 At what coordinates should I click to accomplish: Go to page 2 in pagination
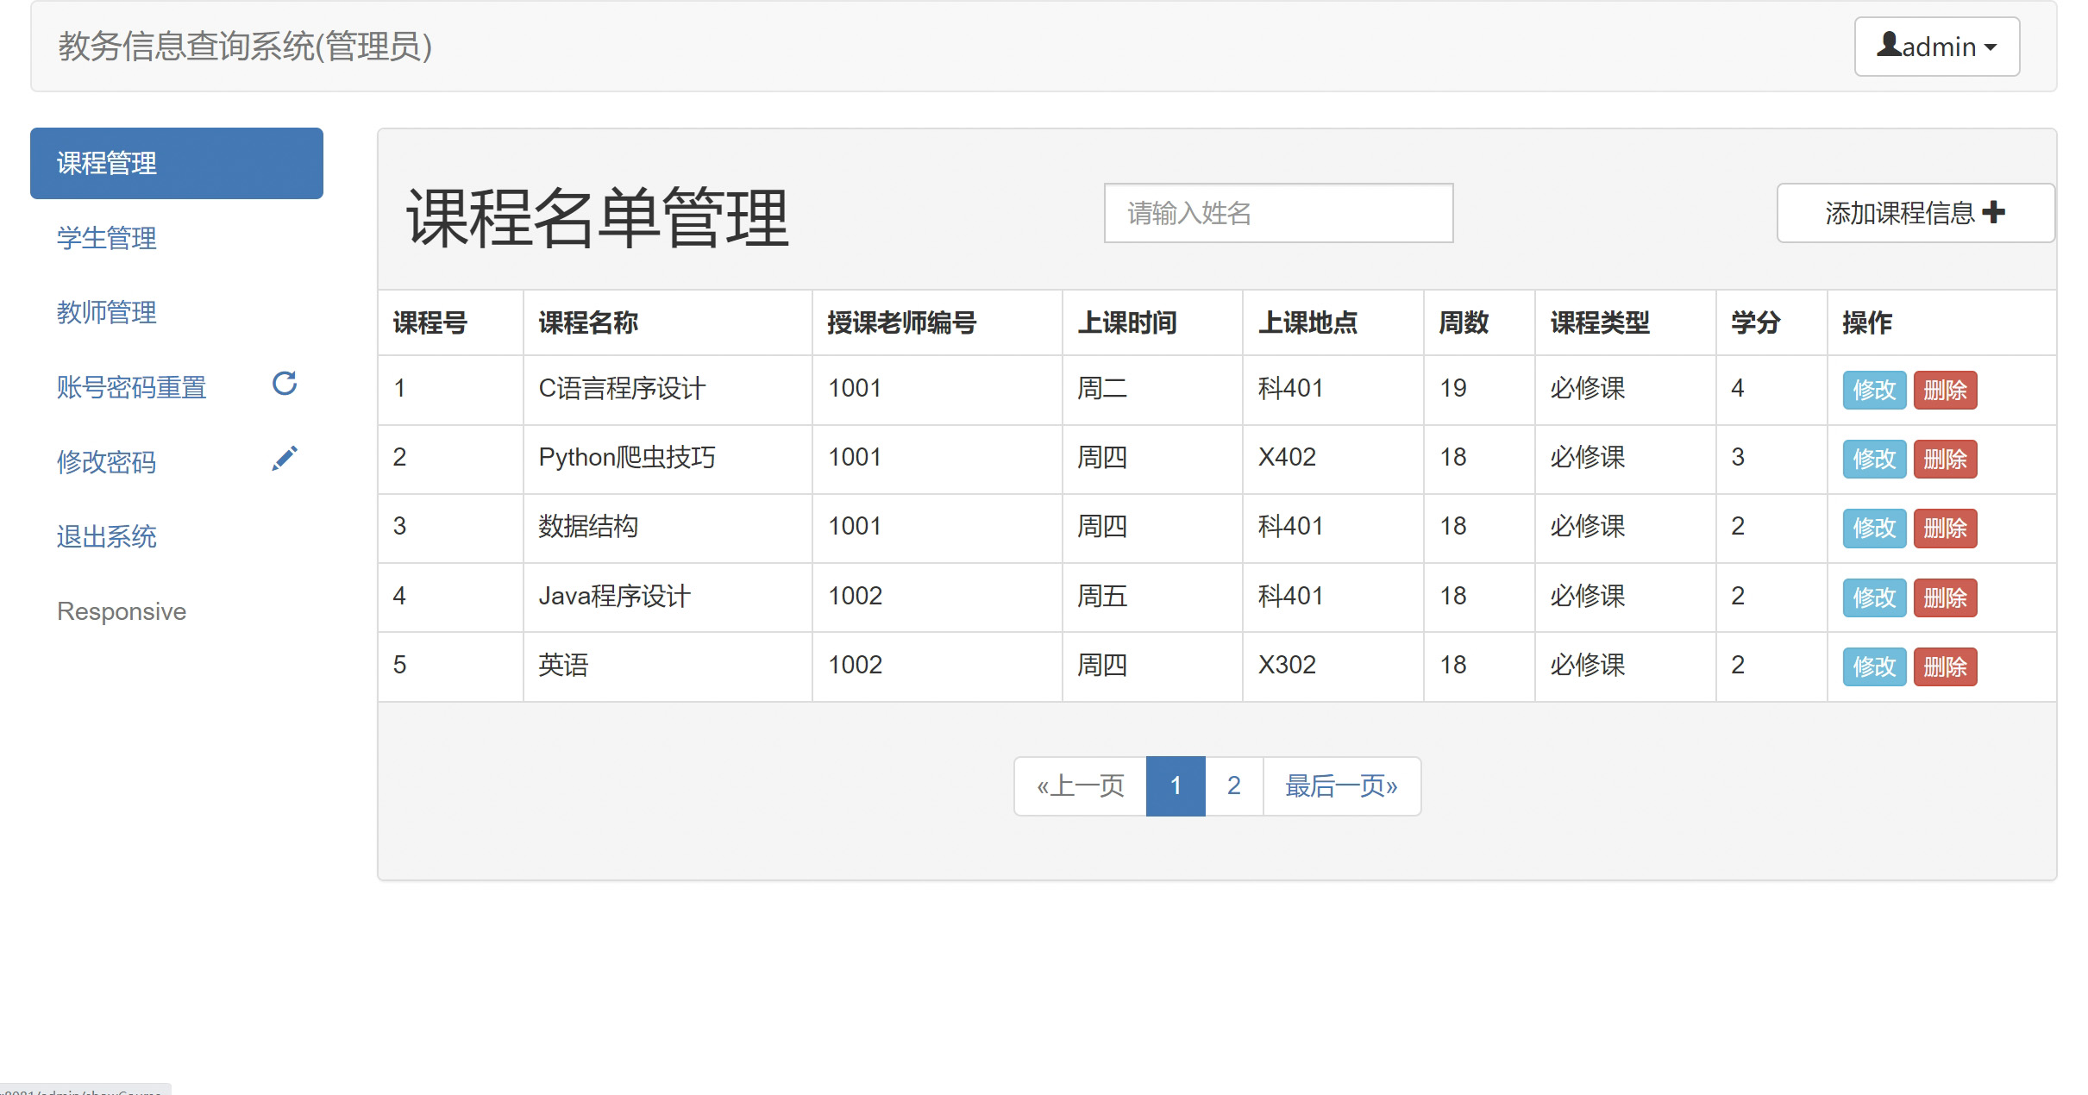pos(1234,786)
